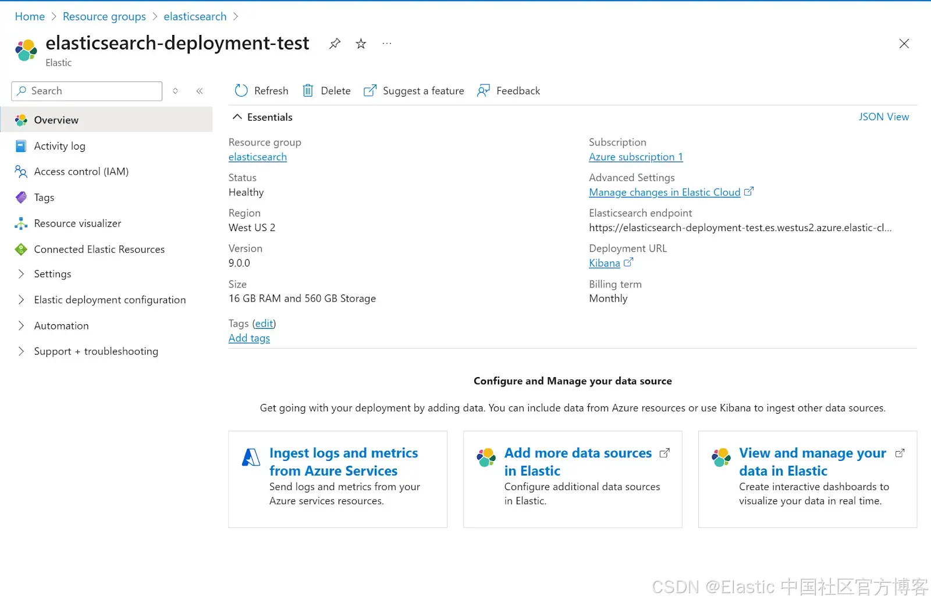931x603 pixels.
Task: Click the Feedback person icon
Action: pyautogui.click(x=483, y=91)
